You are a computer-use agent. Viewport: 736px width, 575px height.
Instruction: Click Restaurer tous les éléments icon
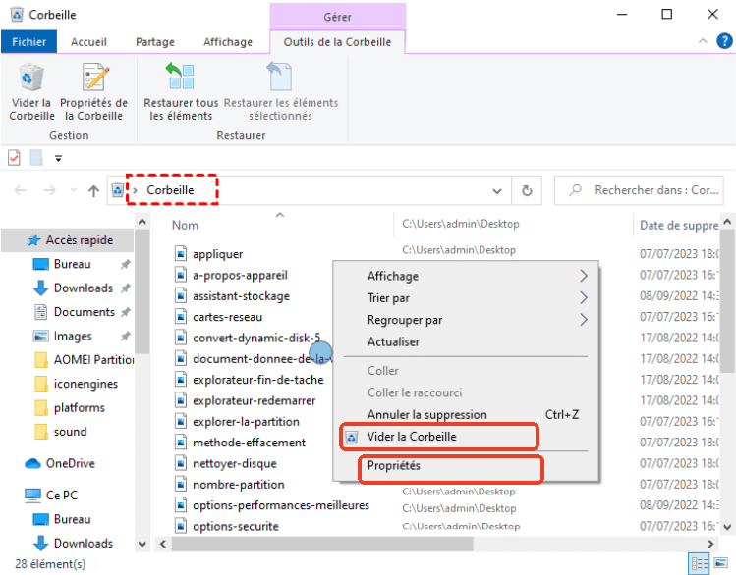click(181, 90)
